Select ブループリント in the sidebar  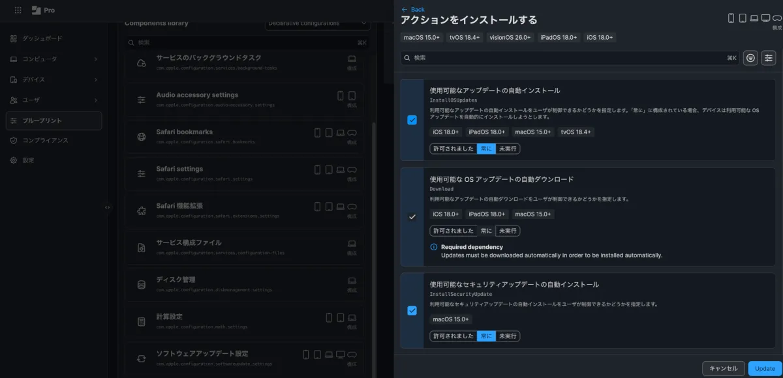[54, 121]
